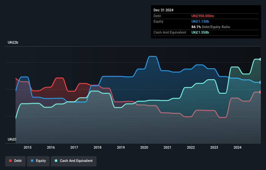Click the UK£0 y-axis label
Image resolution: width=266 pixels, height=170 pixels.
(12, 139)
